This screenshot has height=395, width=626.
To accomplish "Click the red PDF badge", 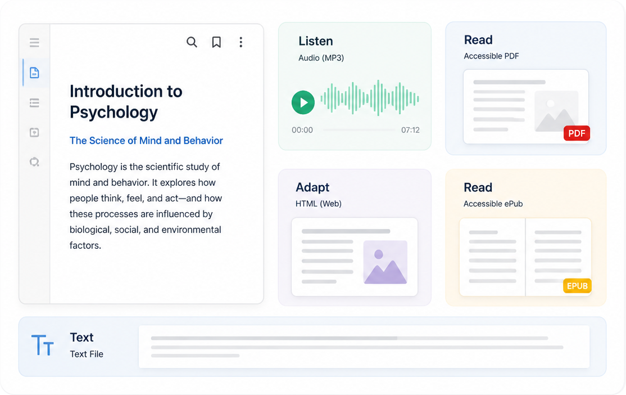I will pos(577,133).
